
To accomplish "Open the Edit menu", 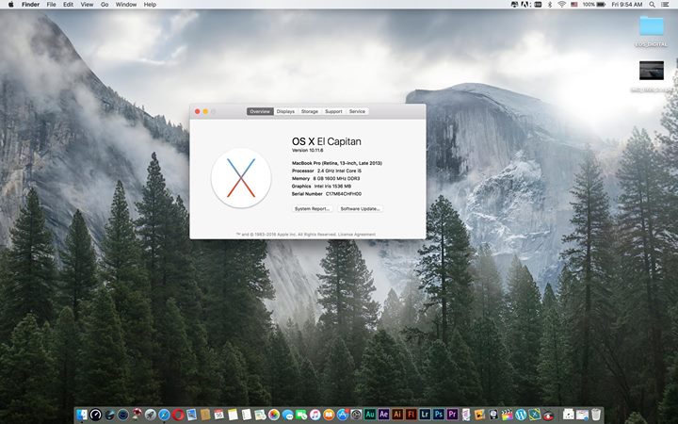I will [68, 5].
